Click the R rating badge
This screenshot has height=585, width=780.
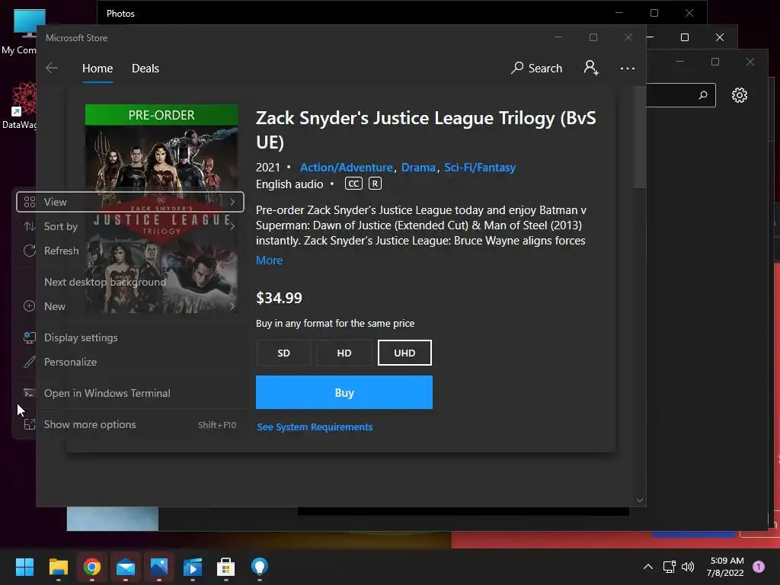coord(375,184)
